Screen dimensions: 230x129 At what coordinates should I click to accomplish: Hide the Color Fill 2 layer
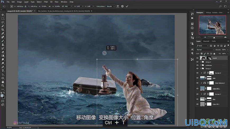tap(197, 88)
